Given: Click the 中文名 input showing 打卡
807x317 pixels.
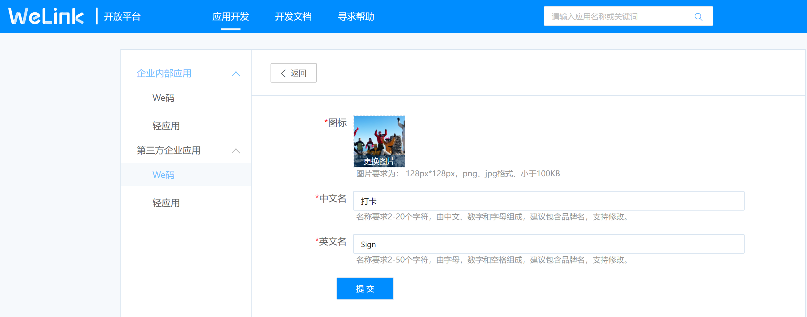Looking at the screenshot, I should click(x=548, y=201).
